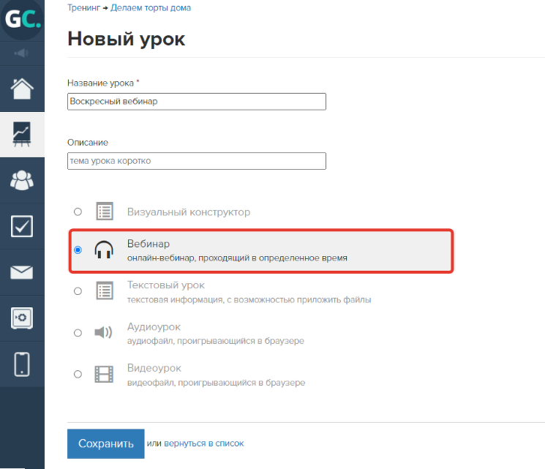Click the Сохранить button
The image size is (545, 469).
(105, 443)
